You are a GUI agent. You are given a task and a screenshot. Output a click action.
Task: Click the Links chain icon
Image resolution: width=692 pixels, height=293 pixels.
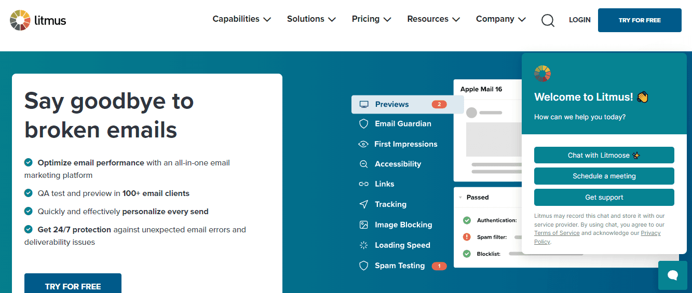coord(364,184)
